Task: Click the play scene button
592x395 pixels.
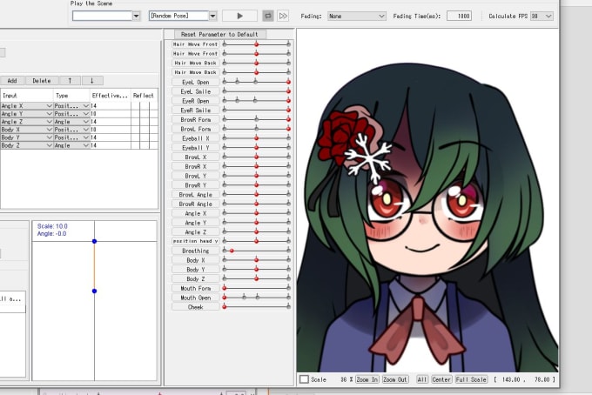Action: pyautogui.click(x=239, y=16)
